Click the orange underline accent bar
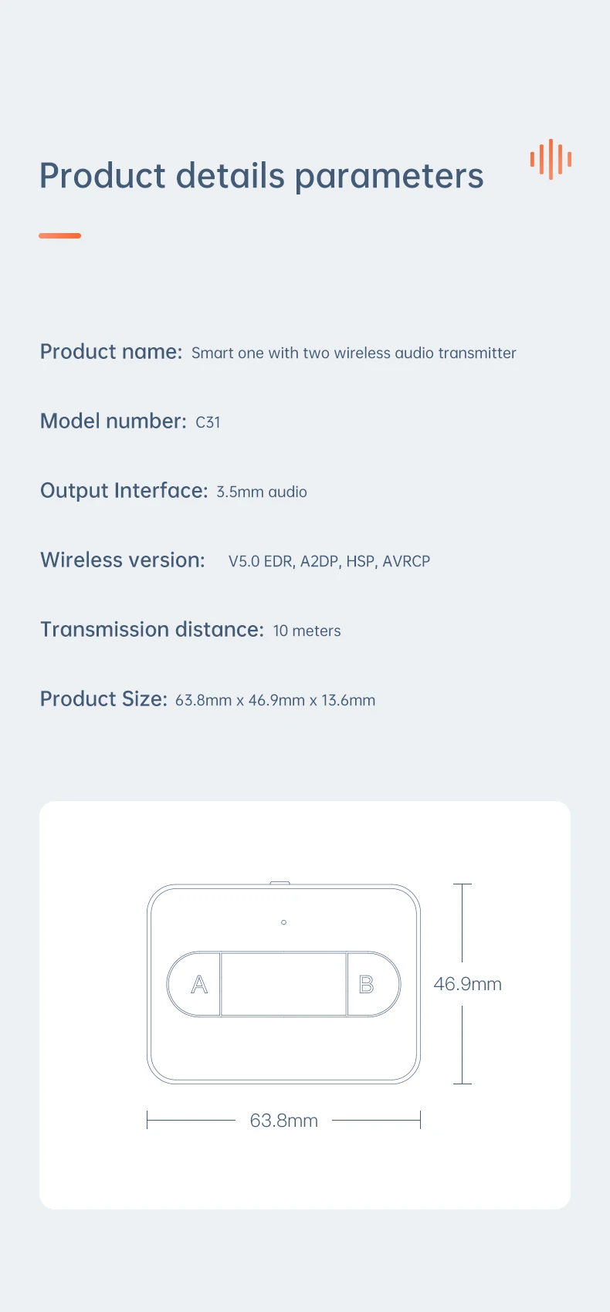The width and height of the screenshot is (610, 1312). tap(59, 235)
